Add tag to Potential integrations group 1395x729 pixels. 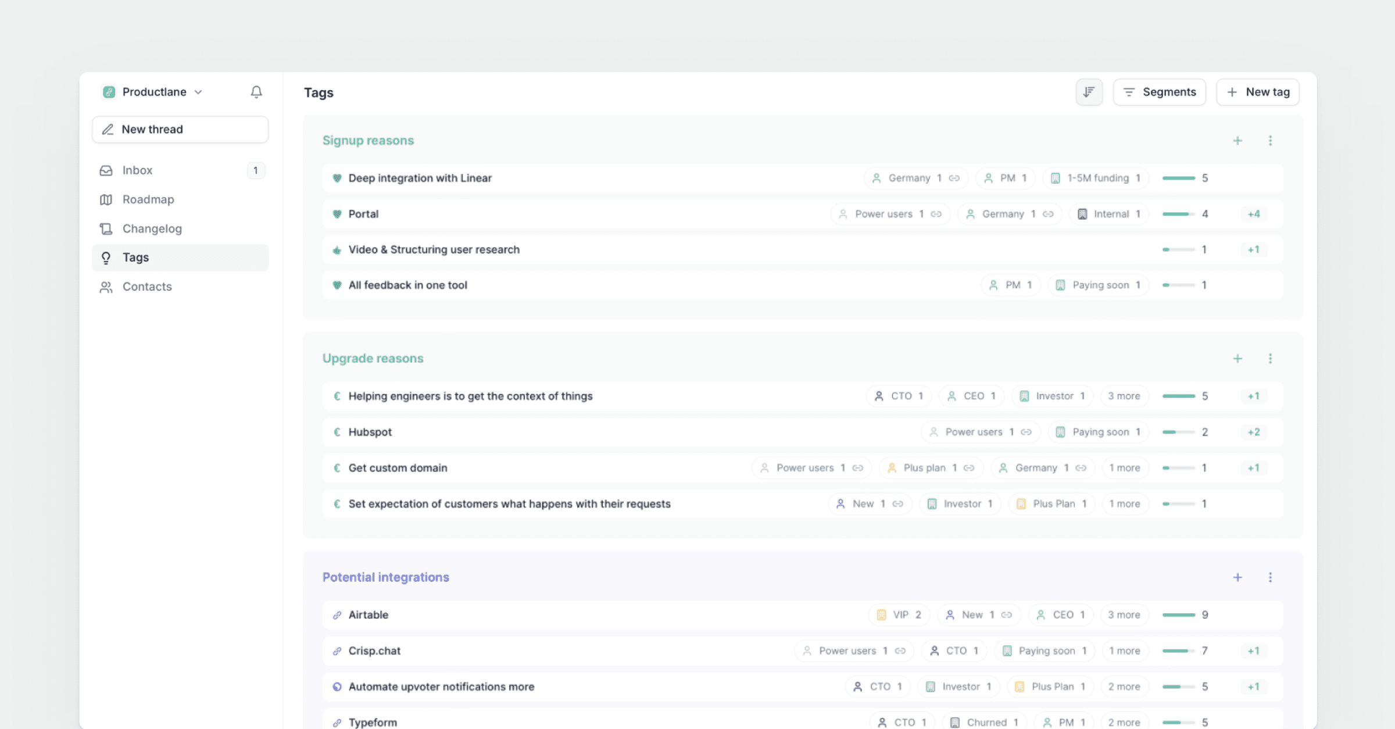(x=1237, y=577)
